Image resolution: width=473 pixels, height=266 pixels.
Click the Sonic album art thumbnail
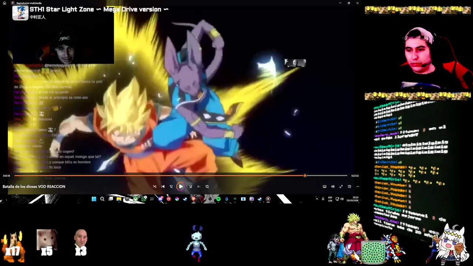[x=20, y=13]
